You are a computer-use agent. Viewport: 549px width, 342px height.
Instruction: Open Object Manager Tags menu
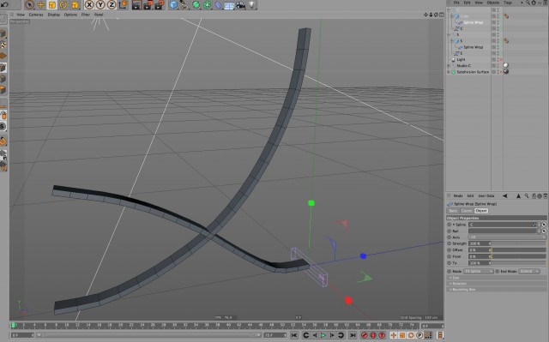(x=508, y=3)
